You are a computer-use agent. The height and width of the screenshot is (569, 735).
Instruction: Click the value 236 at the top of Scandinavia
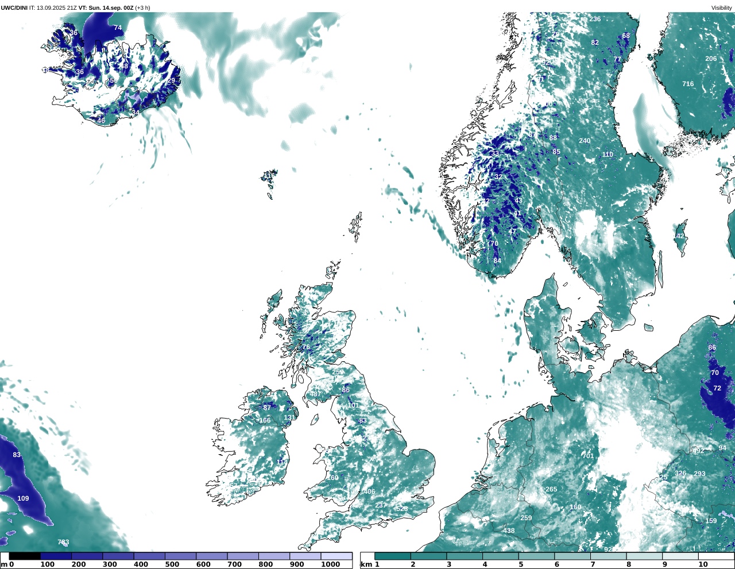pos(595,19)
